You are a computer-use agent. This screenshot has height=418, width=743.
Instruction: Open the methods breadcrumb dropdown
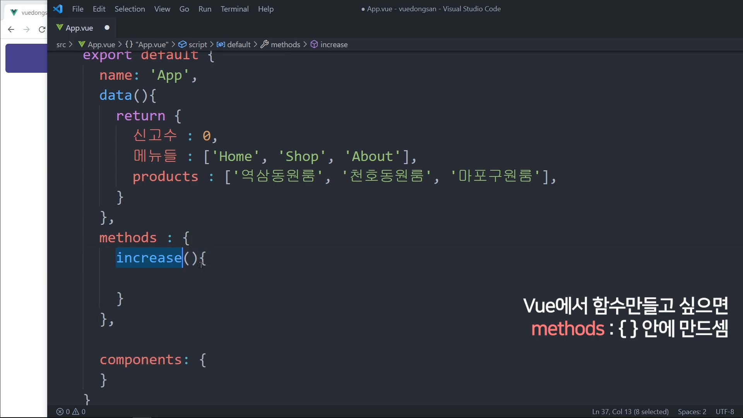[285, 45]
